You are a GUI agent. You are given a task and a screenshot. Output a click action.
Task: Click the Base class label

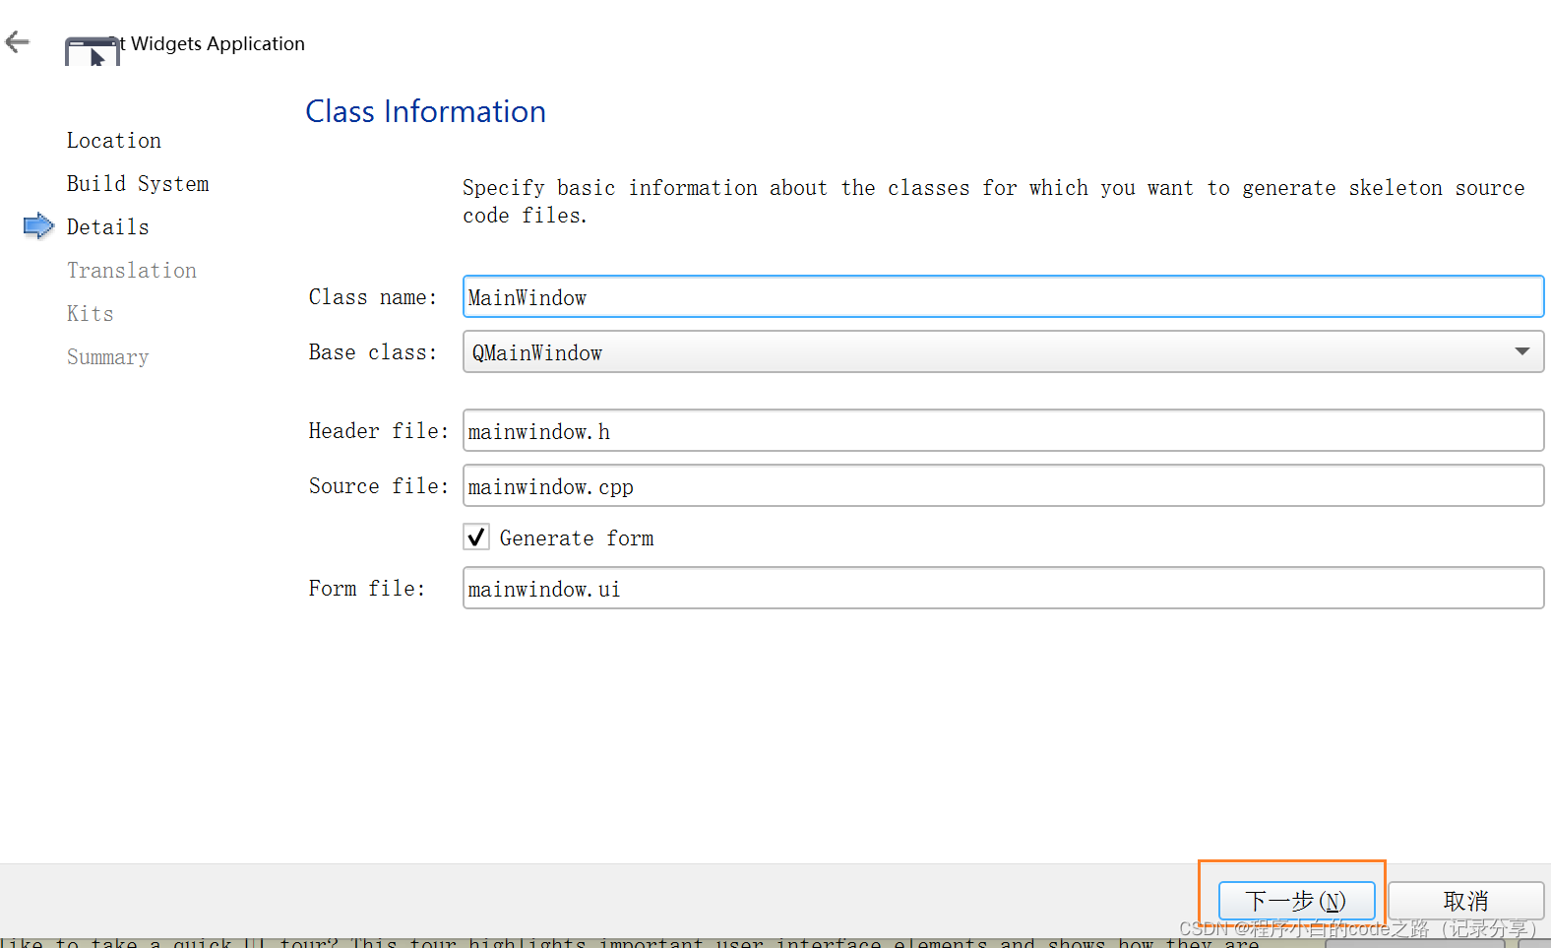point(373,352)
